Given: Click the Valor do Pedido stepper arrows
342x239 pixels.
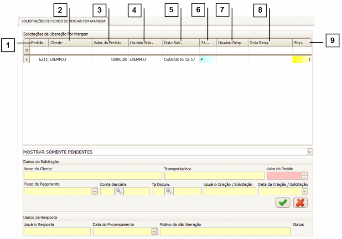Looking at the screenshot, I should point(305,176).
